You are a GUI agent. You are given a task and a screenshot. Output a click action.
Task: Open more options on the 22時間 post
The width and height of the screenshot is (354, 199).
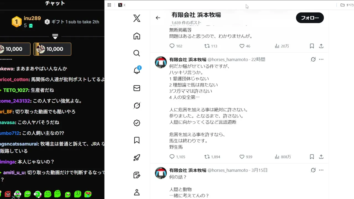pyautogui.click(x=321, y=59)
